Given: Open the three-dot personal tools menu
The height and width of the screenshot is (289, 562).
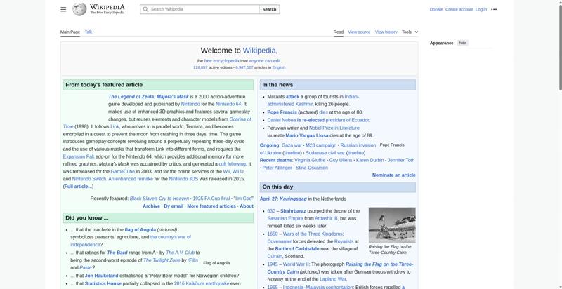Looking at the screenshot, I should click(494, 9).
